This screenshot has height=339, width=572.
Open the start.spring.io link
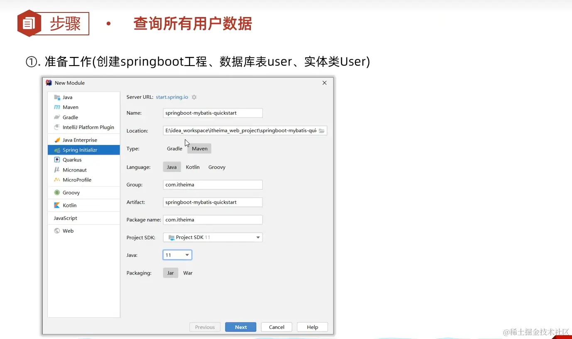(172, 97)
